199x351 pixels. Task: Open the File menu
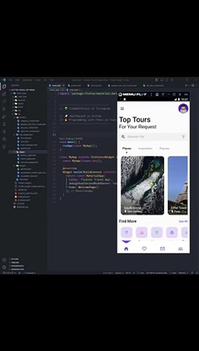[10, 80]
